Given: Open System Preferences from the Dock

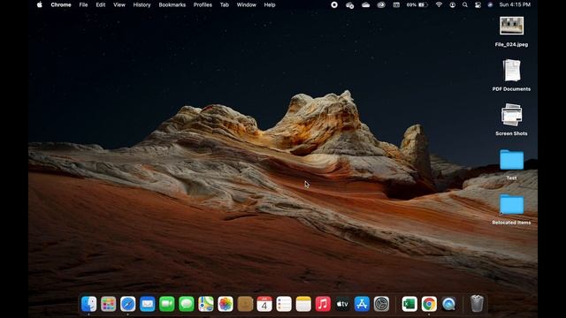Looking at the screenshot, I should (x=381, y=304).
